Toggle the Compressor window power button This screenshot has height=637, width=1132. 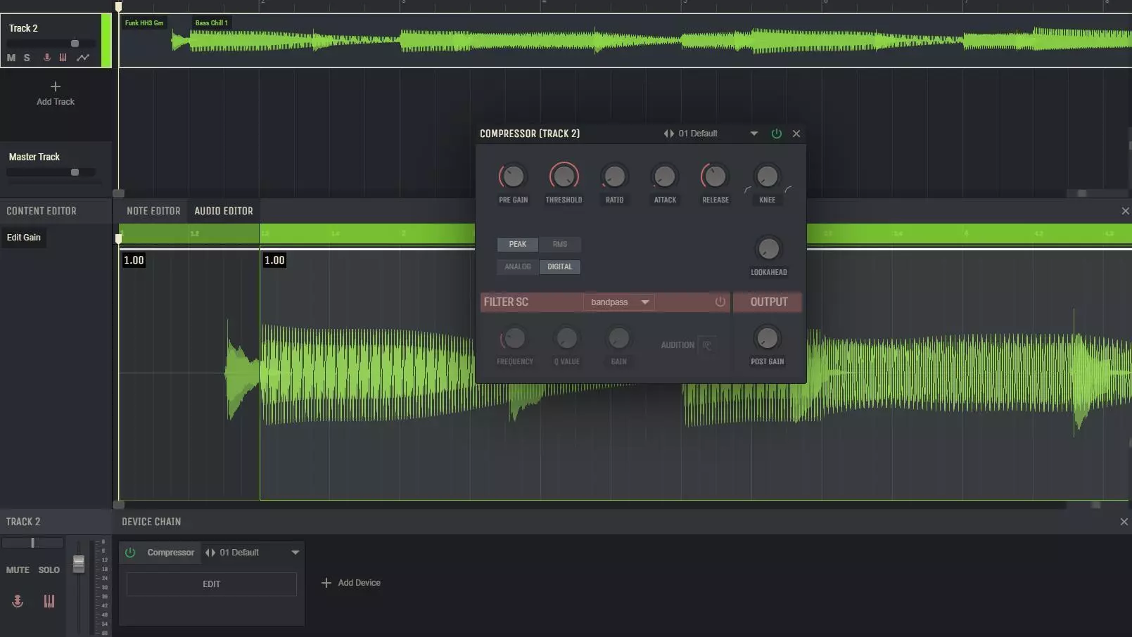776,134
